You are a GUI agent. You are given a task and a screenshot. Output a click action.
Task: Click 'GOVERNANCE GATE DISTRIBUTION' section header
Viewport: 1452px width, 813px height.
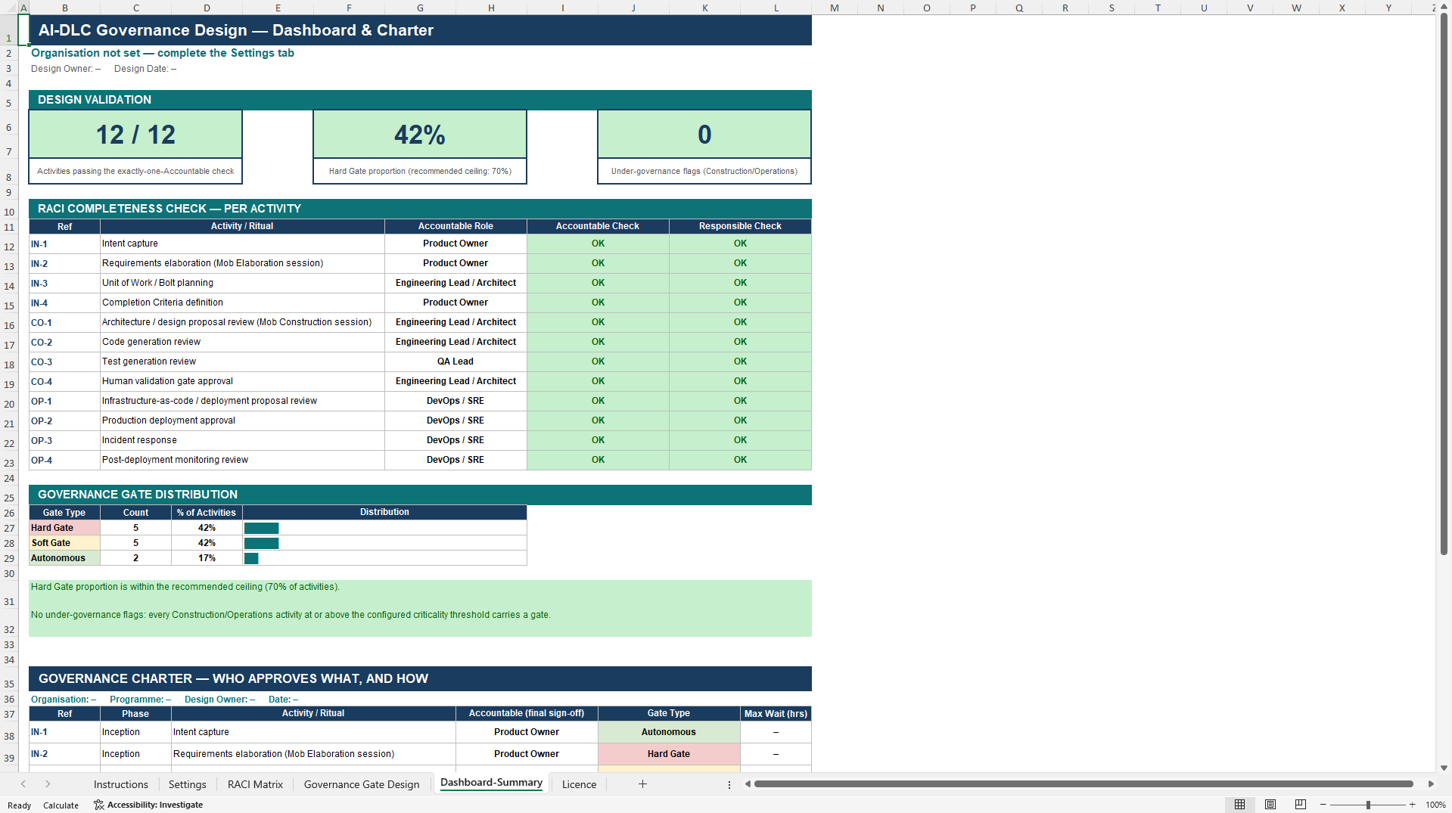420,495
